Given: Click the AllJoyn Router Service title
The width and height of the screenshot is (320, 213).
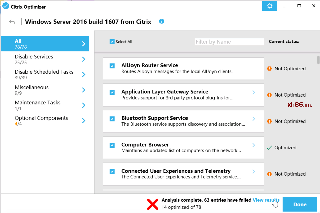Looking at the screenshot, I should 150,65.
